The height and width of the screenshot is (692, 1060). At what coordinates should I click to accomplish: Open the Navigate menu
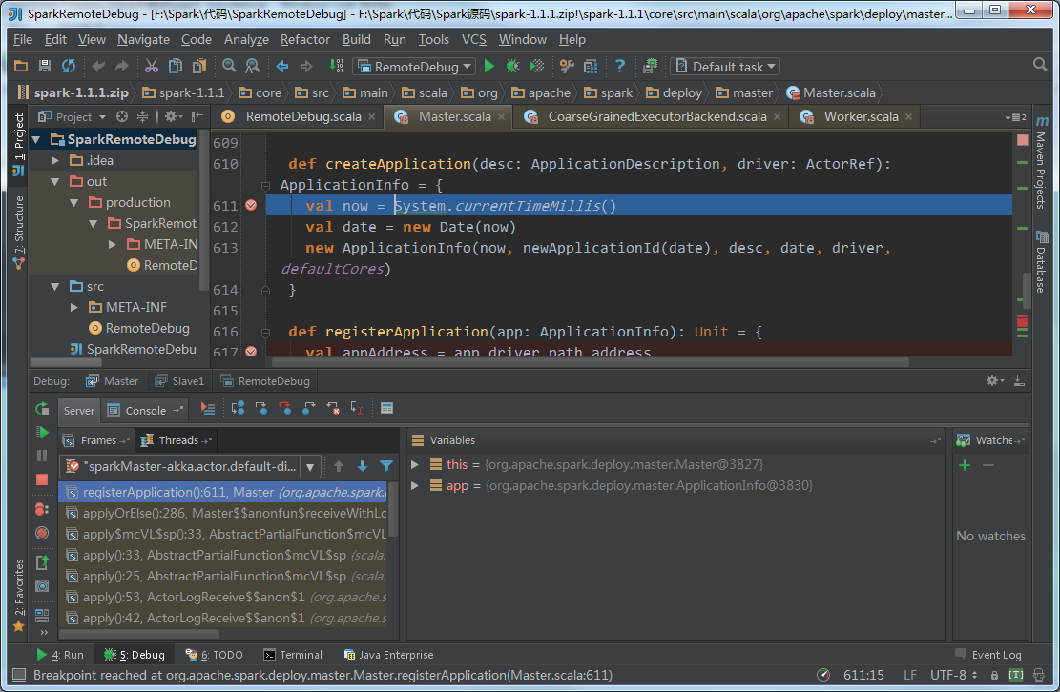coord(143,39)
